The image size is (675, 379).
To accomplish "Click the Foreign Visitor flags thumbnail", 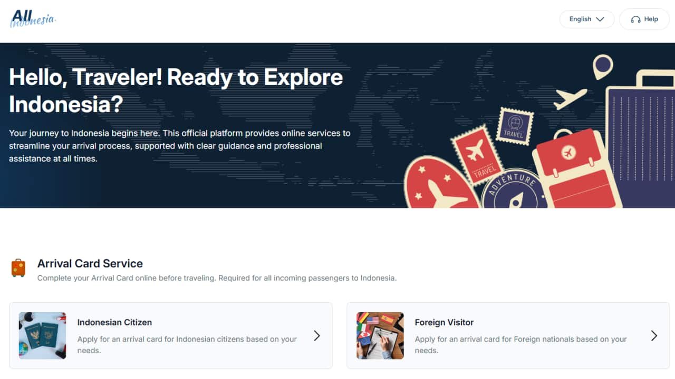I will tap(380, 335).
